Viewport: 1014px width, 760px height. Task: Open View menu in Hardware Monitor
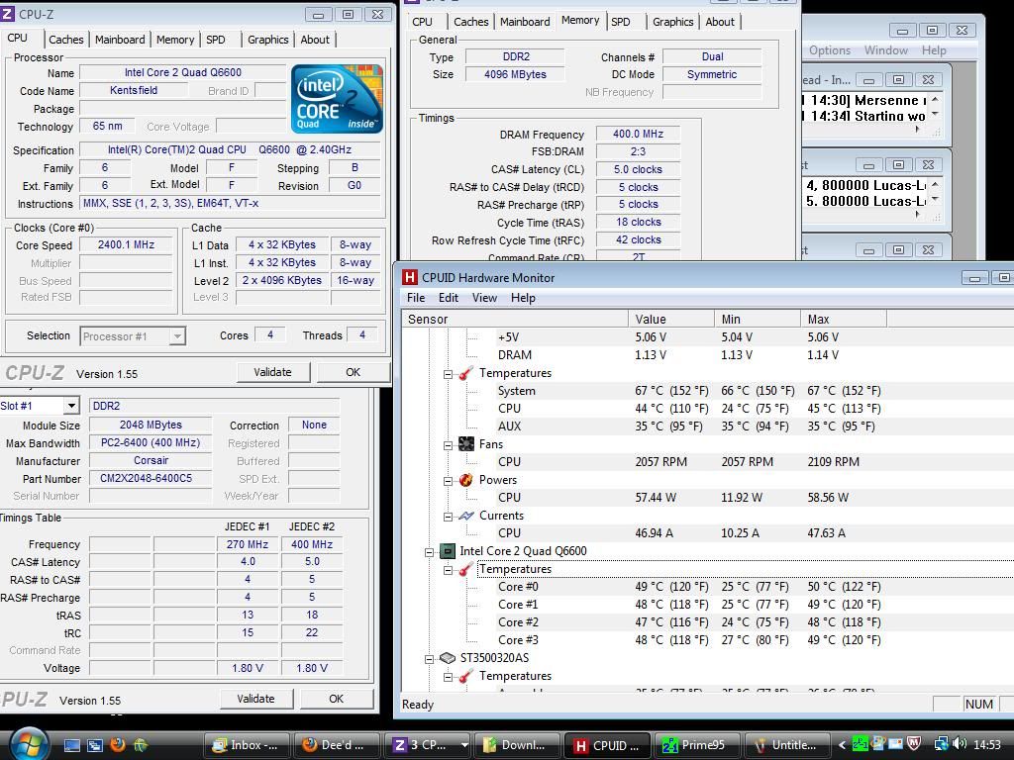(484, 298)
